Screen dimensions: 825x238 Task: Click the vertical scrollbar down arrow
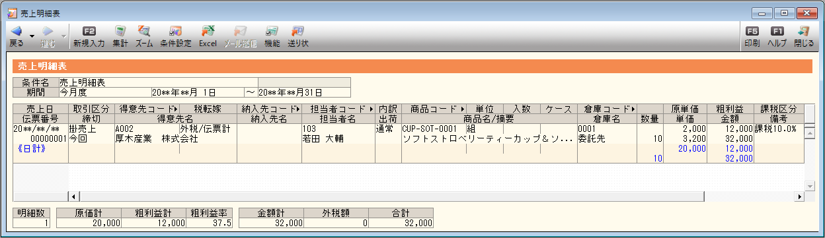(x=809, y=186)
